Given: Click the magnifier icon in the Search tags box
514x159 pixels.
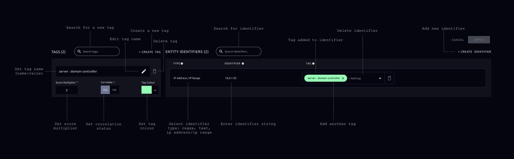Looking at the screenshot, I should 79,51.
